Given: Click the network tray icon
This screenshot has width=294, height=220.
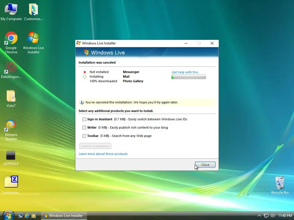Looking at the screenshot, I should click(x=266, y=216).
